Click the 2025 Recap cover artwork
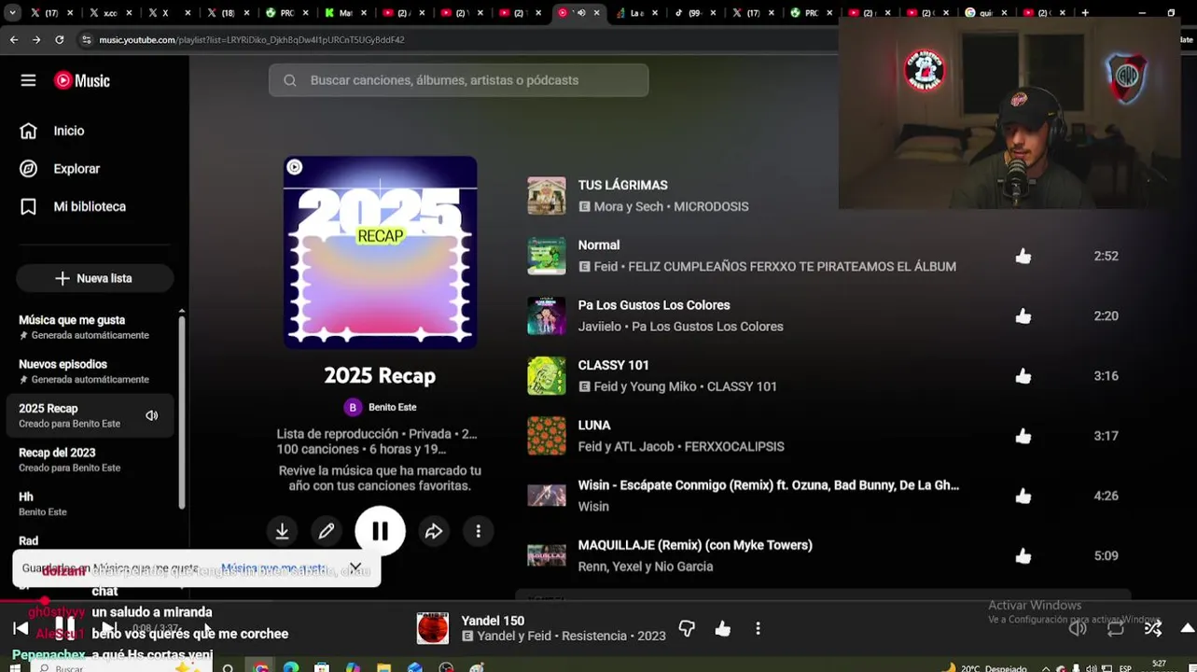Image resolution: width=1197 pixels, height=672 pixels. click(x=381, y=252)
